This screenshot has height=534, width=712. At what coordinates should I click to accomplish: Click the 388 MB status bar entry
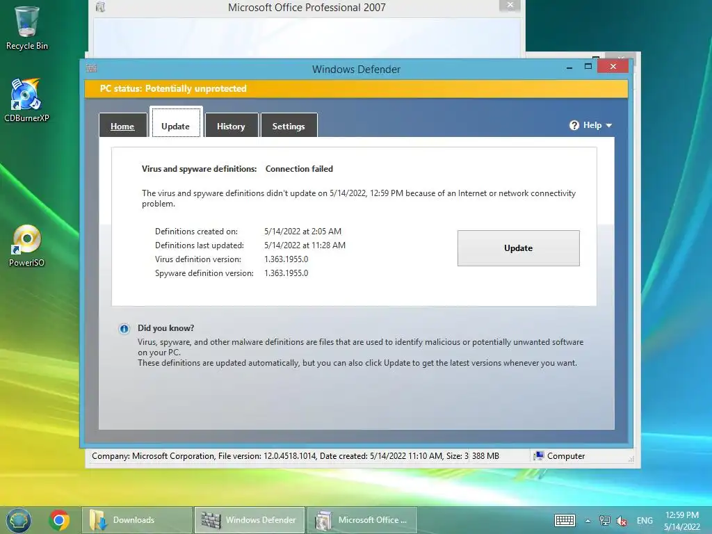[485, 456]
